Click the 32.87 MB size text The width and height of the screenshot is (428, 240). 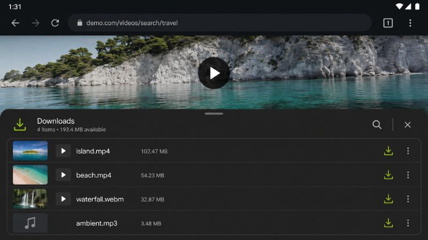[152, 199]
